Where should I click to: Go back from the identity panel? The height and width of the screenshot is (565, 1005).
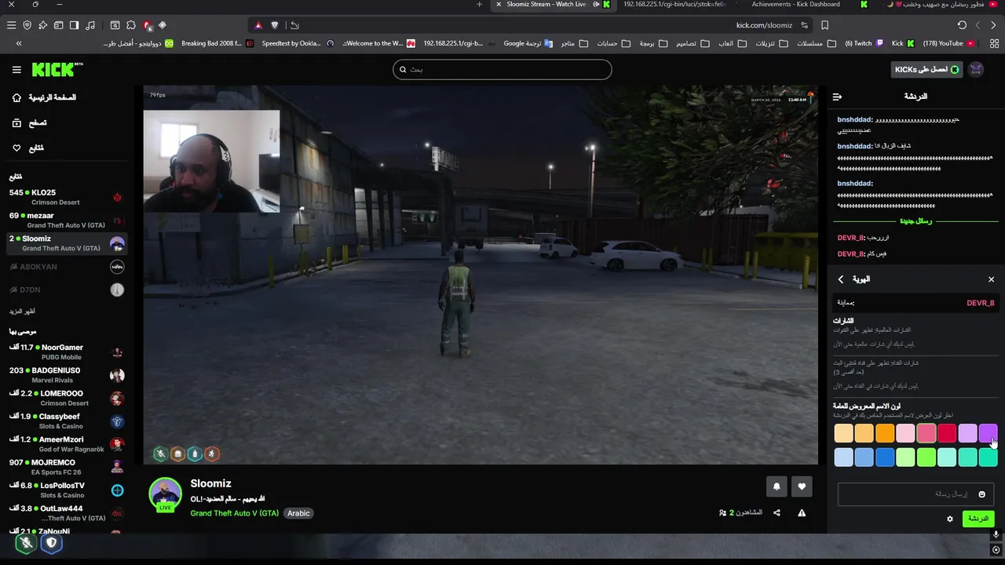tap(840, 279)
